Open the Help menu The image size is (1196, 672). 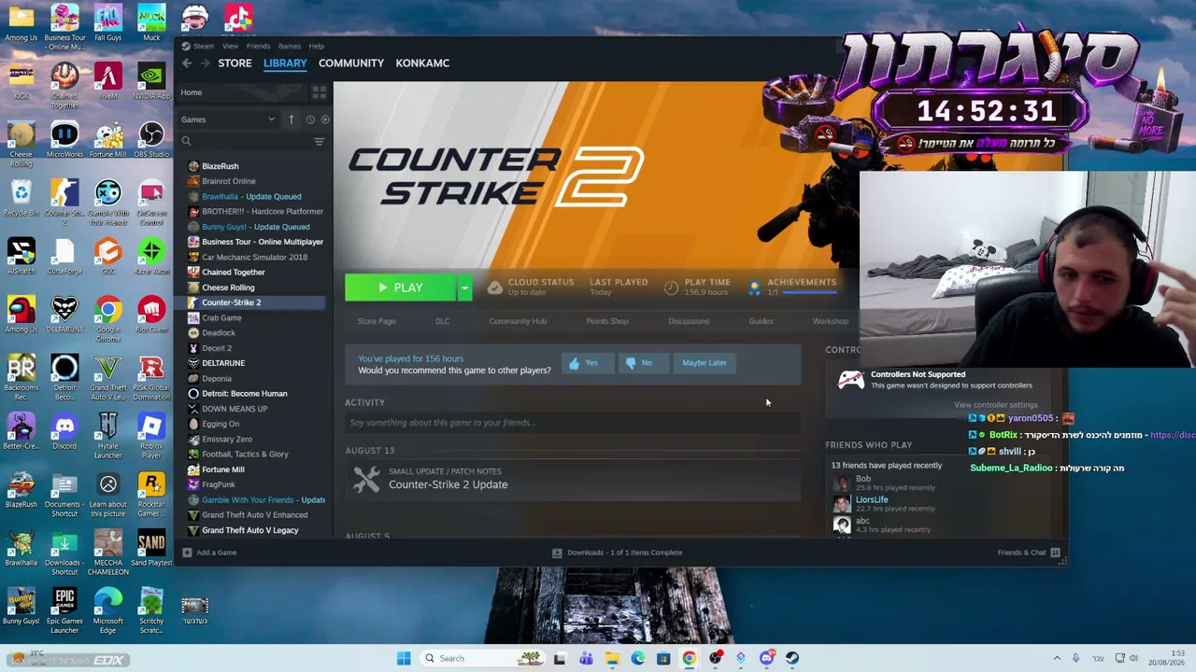tap(316, 46)
